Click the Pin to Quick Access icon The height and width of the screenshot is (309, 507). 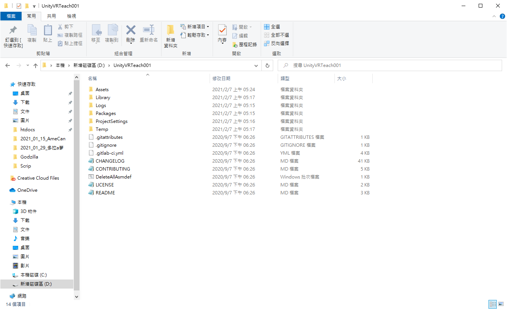click(x=13, y=30)
